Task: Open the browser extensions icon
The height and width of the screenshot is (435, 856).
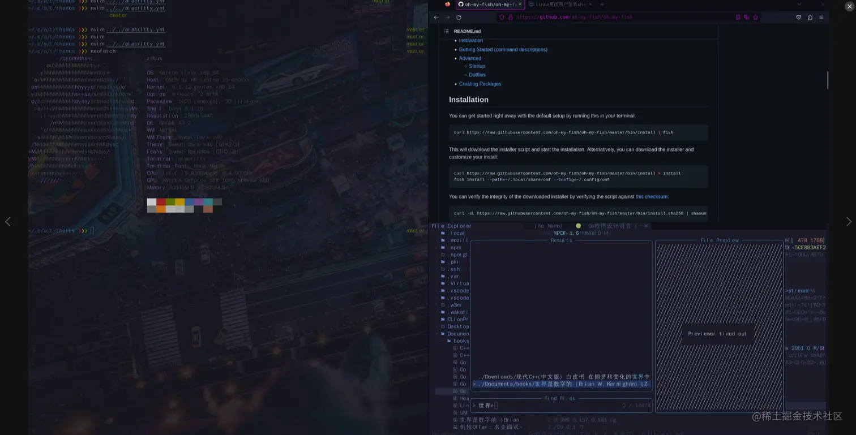Action: pyautogui.click(x=810, y=18)
